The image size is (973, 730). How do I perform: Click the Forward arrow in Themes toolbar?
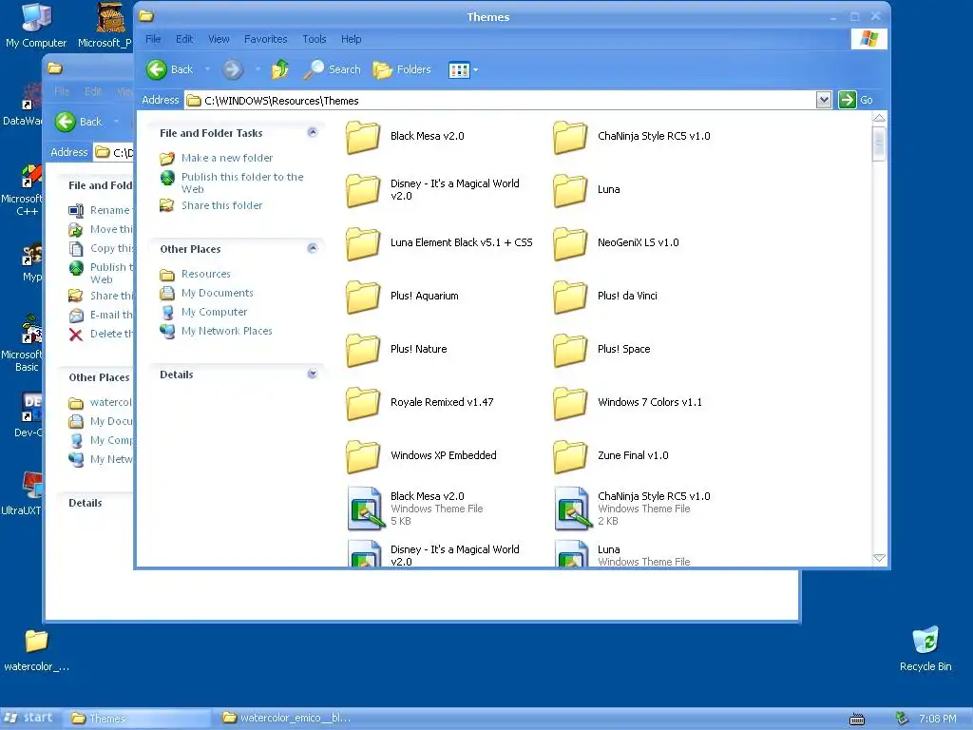tap(233, 69)
